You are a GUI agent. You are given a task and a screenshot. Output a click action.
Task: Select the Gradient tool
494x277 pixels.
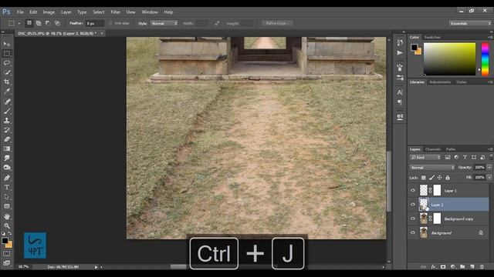click(x=7, y=149)
